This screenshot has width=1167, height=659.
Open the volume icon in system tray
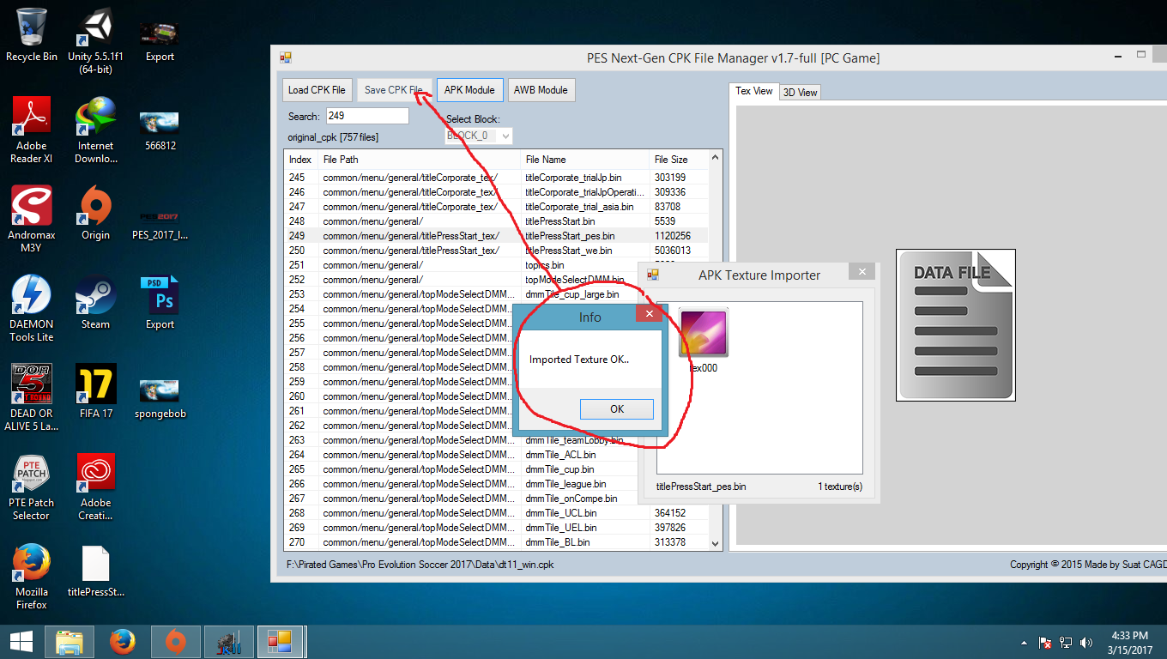(1087, 642)
